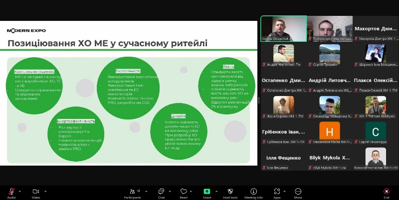399x200 pixels.
Task: Expand the chevron next to Participants
Action: tap(146, 192)
